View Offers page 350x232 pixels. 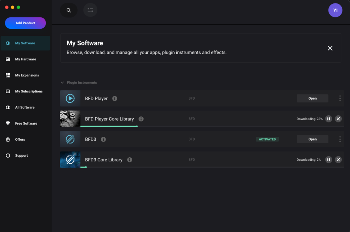(25, 140)
